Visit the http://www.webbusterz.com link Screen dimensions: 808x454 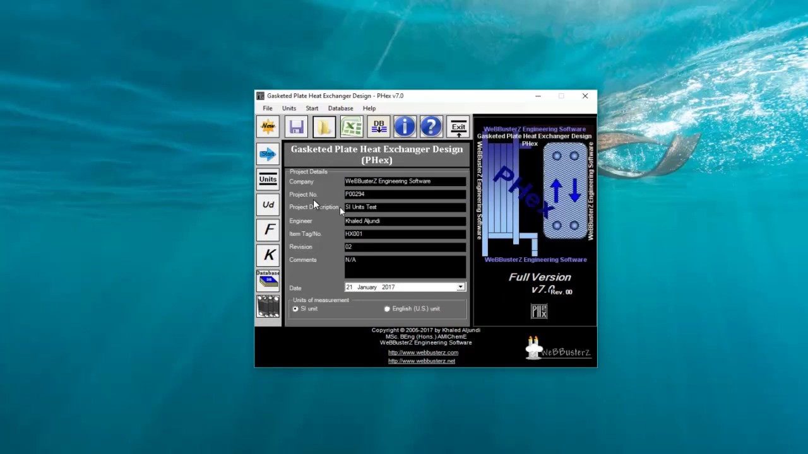coord(423,352)
